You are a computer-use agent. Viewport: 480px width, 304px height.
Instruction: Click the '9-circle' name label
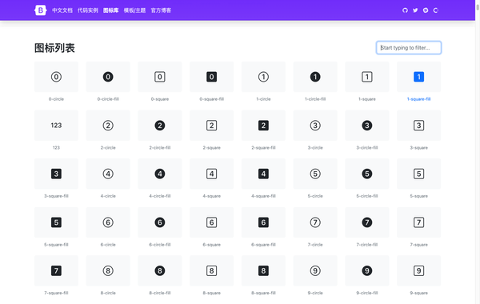pyautogui.click(x=315, y=293)
